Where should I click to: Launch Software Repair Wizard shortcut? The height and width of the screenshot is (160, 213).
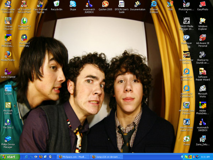[203, 71]
